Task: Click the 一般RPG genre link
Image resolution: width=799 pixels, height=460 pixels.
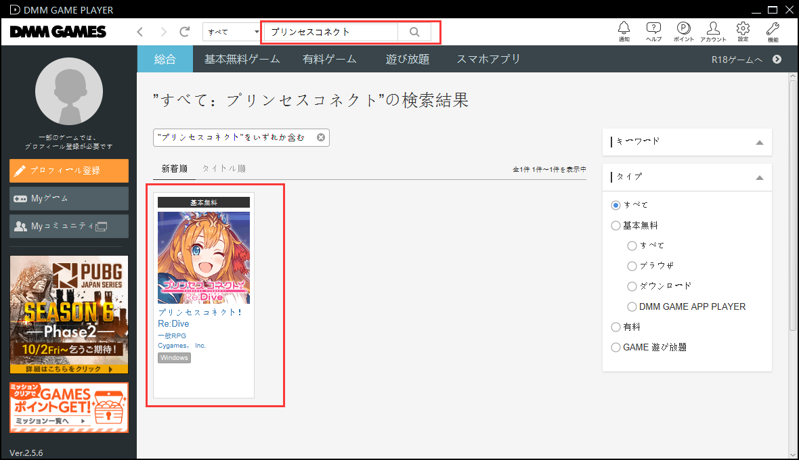Action: (x=172, y=336)
